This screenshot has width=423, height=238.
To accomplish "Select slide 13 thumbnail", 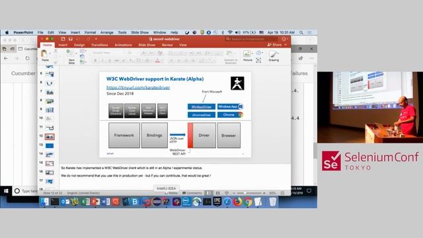I will coord(50,145).
